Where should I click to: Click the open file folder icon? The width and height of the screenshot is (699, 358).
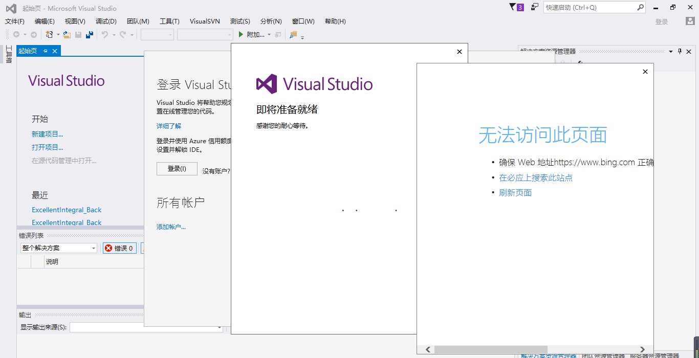pyautogui.click(x=67, y=35)
